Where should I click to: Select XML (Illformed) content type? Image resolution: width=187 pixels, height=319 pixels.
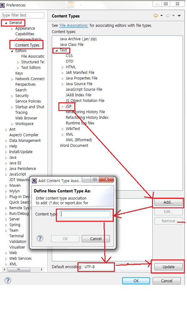pyautogui.click(x=79, y=140)
